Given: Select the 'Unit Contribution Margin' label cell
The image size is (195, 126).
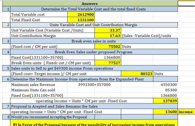Looking at the screenshot, I should point(53,36).
